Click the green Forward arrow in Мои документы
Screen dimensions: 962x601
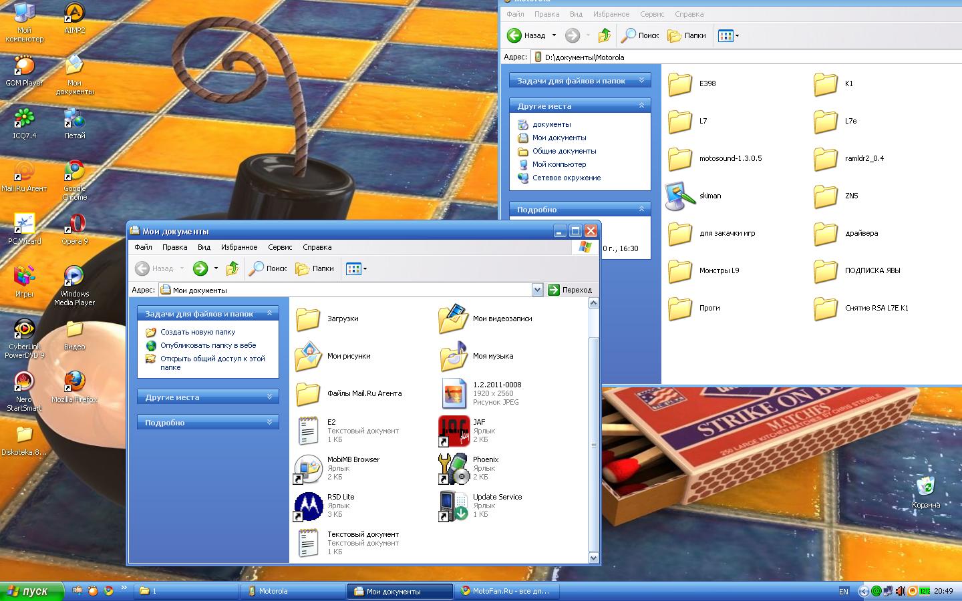tap(200, 268)
